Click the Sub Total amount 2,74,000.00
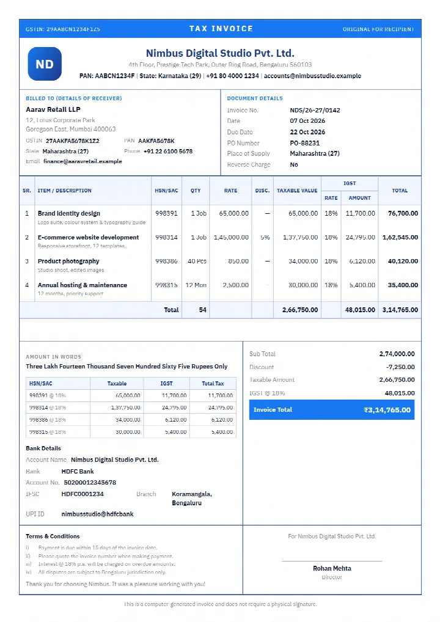This screenshot has height=622, width=440. tap(397, 354)
